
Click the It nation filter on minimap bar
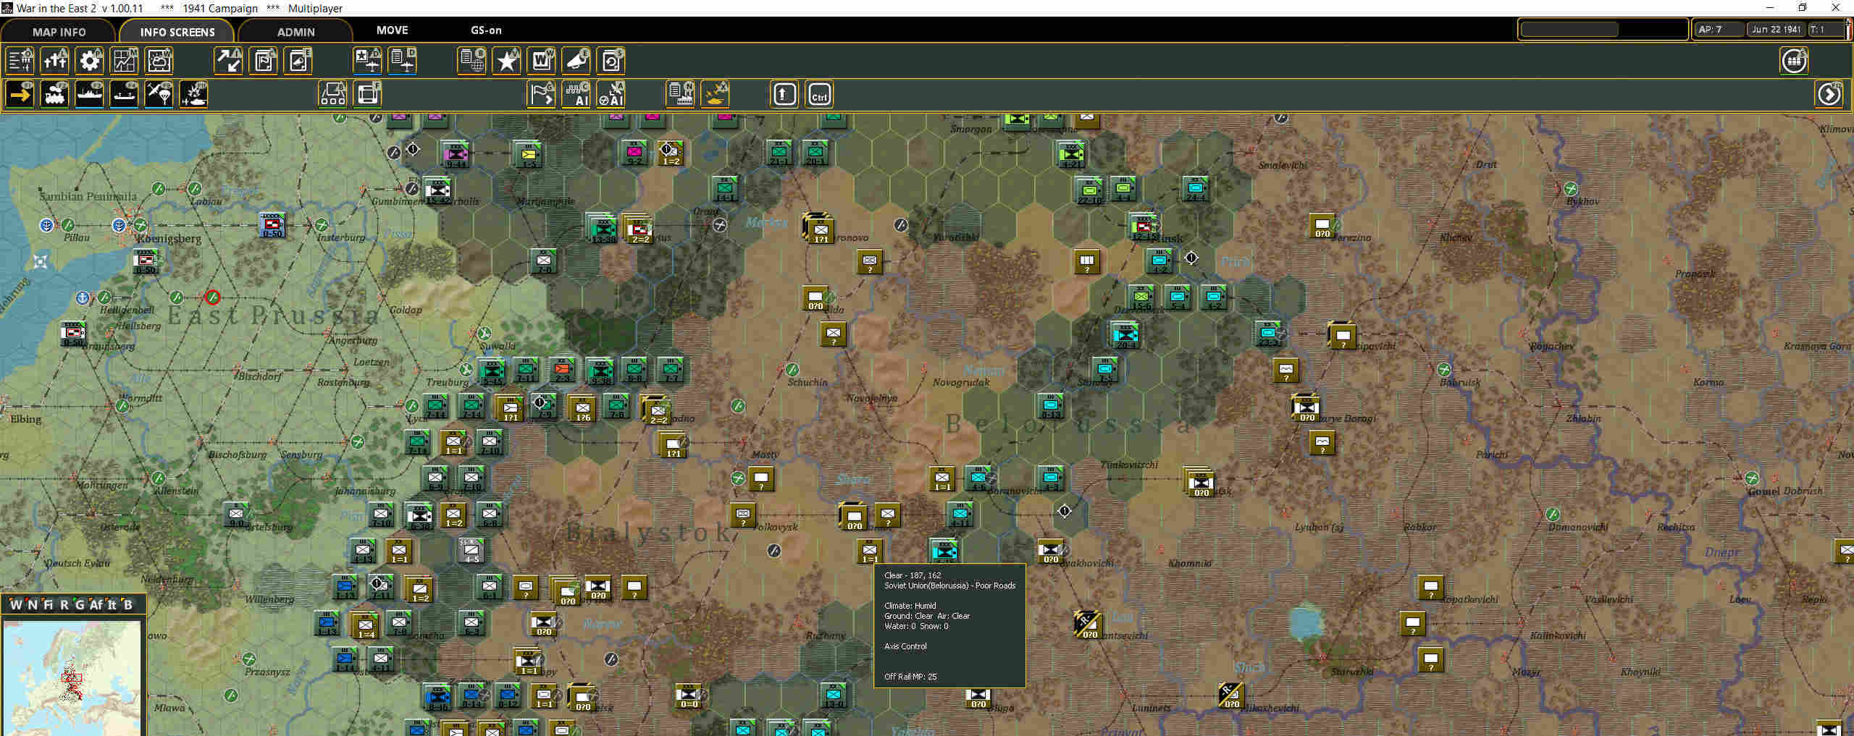coord(112,605)
